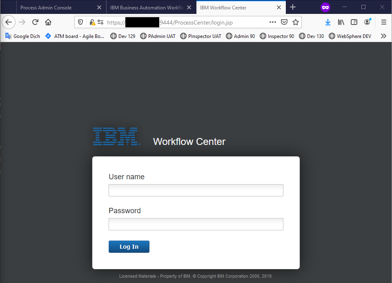Switch to Process Admin Console tab
Image resolution: width=392 pixels, height=283 pixels.
(61, 7)
